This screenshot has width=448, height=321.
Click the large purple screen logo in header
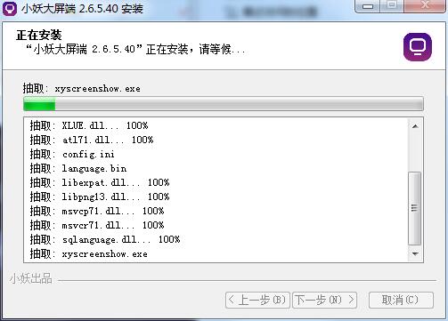[x=418, y=47]
